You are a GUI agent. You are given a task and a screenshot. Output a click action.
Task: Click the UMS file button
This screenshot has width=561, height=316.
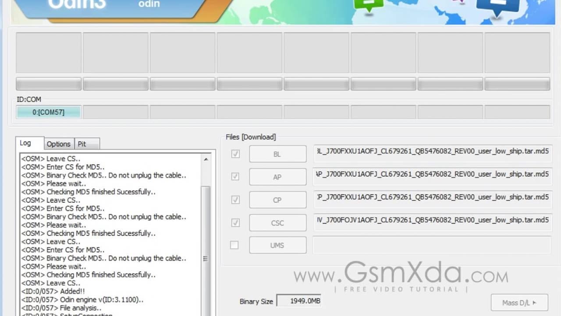pos(277,245)
